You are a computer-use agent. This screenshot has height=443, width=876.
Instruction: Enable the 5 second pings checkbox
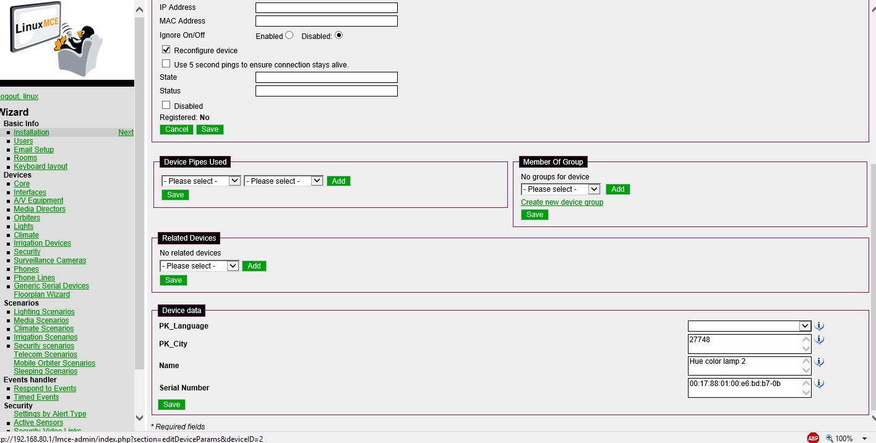click(x=166, y=64)
